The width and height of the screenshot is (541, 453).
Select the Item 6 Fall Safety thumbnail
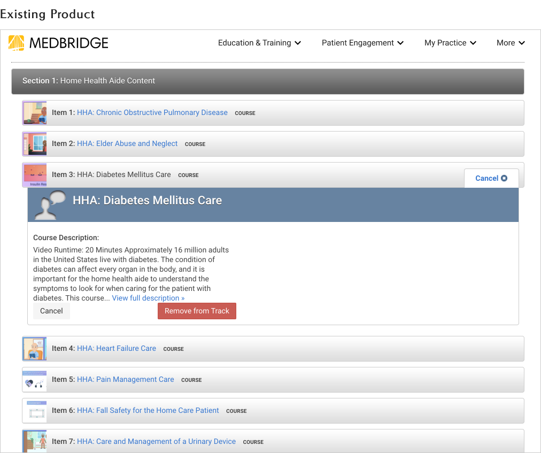point(35,411)
